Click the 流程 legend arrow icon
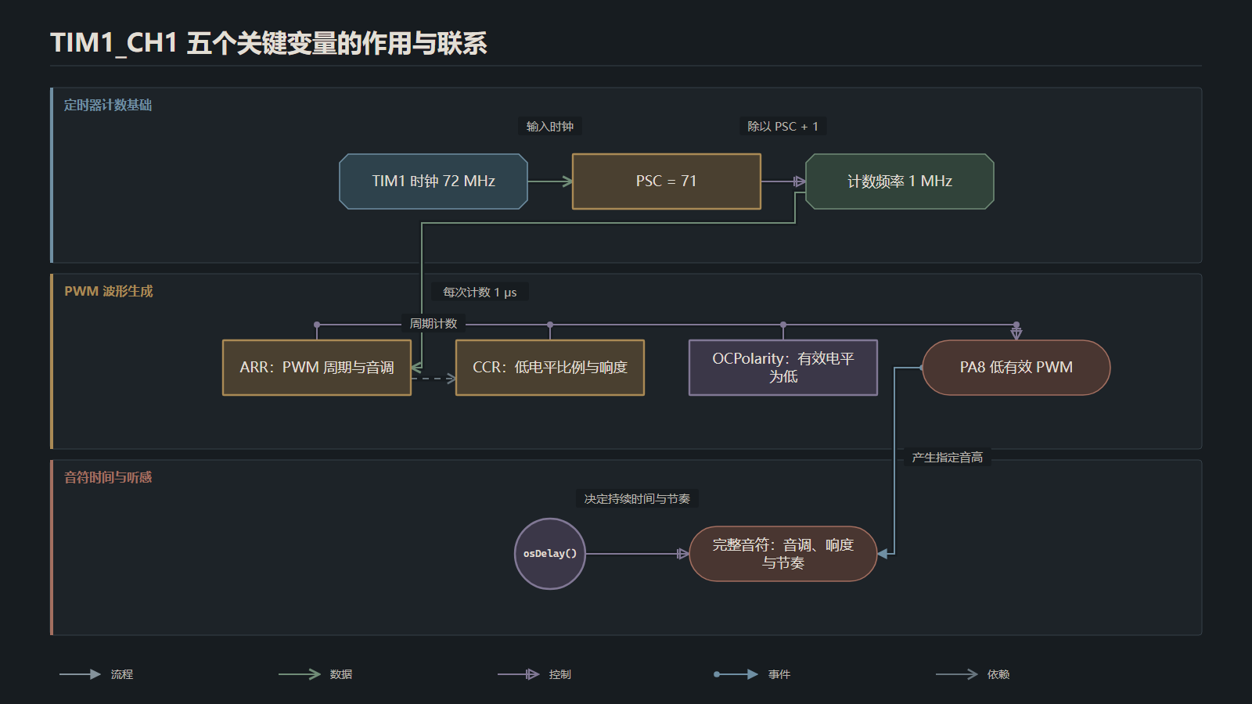Image resolution: width=1252 pixels, height=704 pixels. point(81,674)
